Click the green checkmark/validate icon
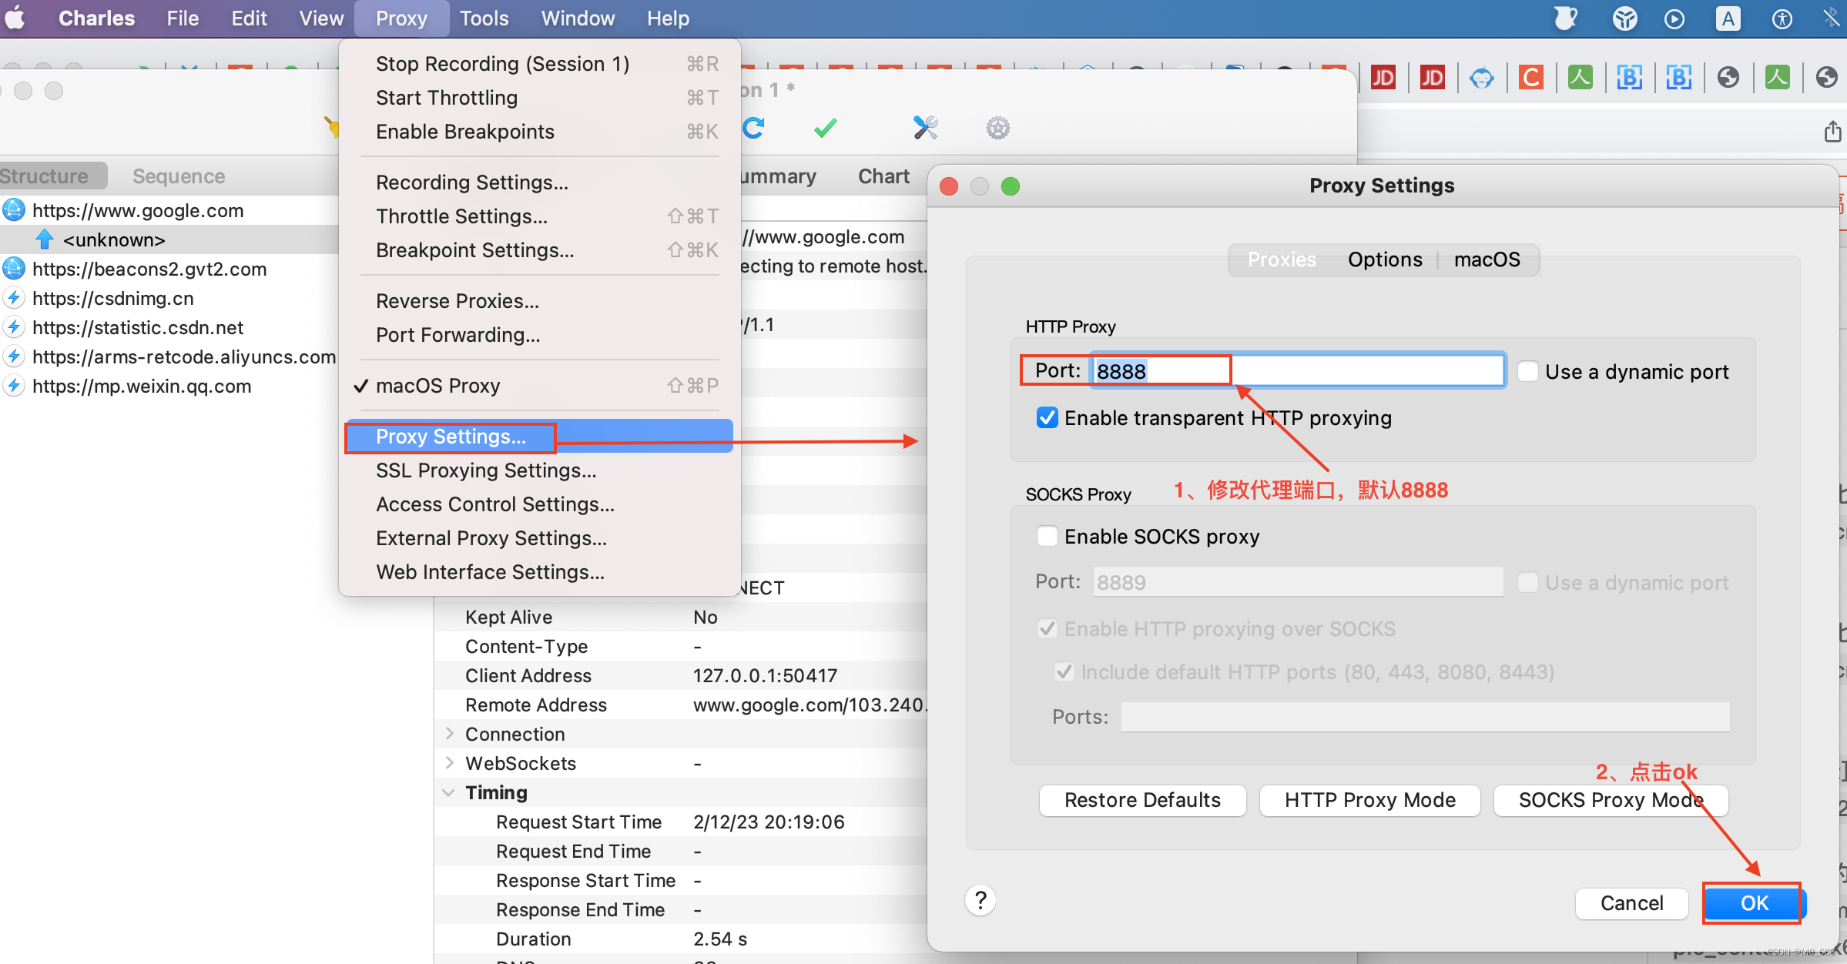The image size is (1847, 964). (825, 127)
